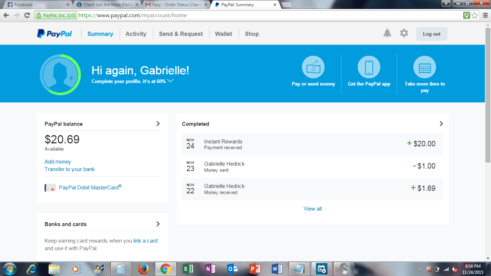Open Outlook from the taskbar

(233, 269)
